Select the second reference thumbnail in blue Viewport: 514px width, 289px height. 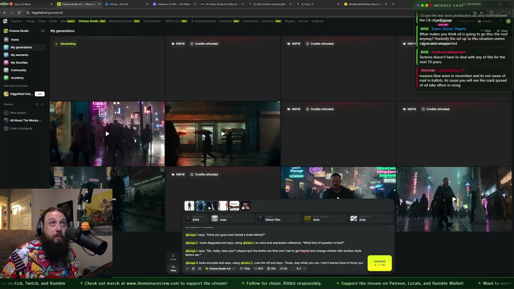(x=200, y=206)
